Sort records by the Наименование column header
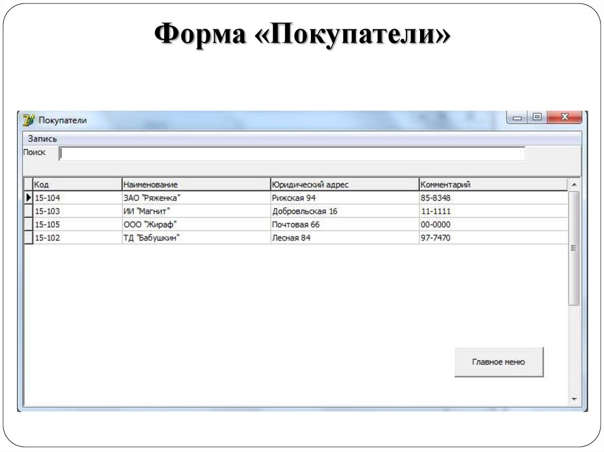Image resolution: width=604 pixels, height=452 pixels. 195,184
